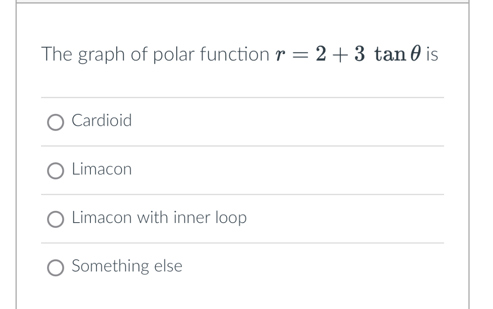Click the Limacon answer label

pyautogui.click(x=102, y=170)
